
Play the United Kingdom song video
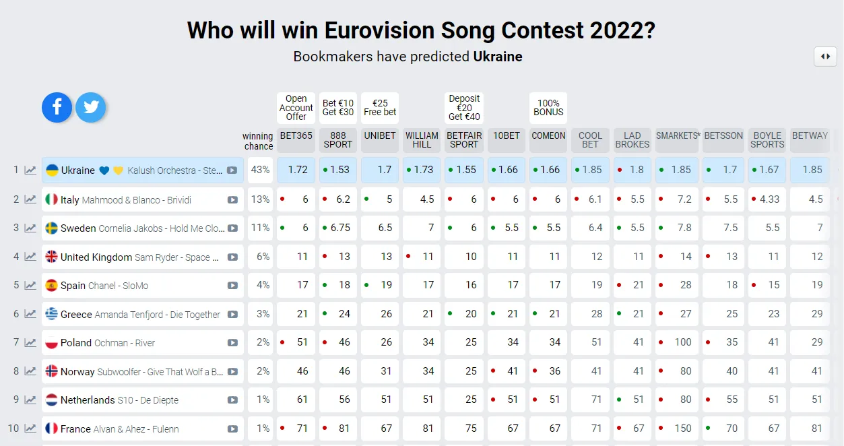click(232, 257)
